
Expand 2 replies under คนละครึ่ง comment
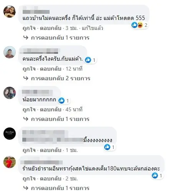click(61, 78)
